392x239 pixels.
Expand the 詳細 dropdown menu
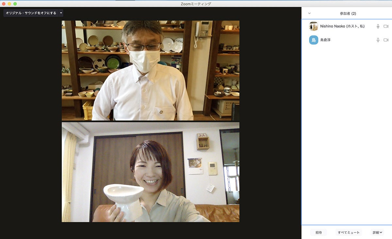coord(377,232)
